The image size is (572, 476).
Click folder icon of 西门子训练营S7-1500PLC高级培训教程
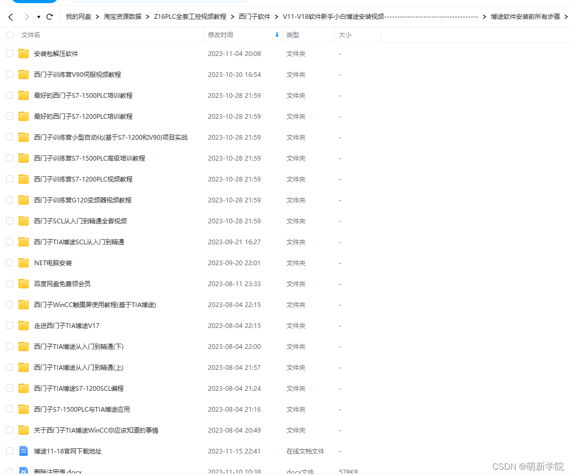[24, 158]
